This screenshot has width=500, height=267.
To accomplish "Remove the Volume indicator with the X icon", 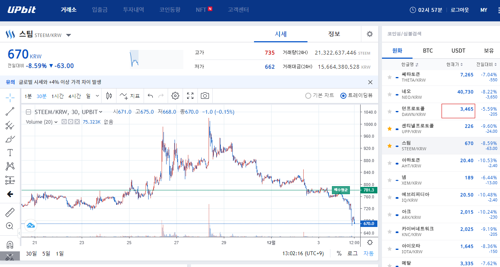I will click(77, 122).
